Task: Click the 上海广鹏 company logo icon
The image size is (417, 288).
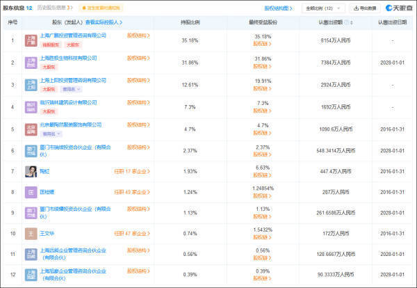Action: pyautogui.click(x=32, y=40)
